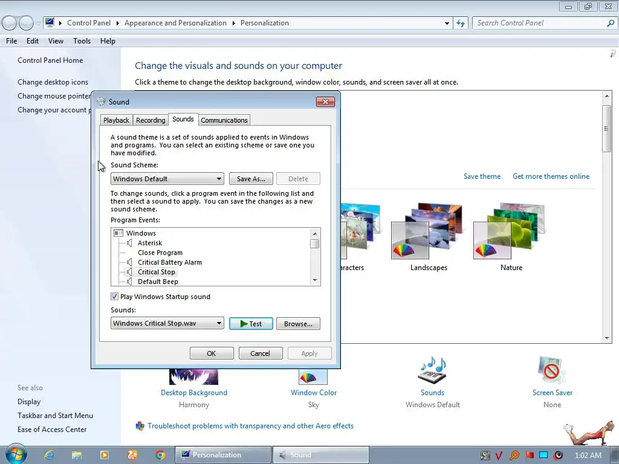Click the Aero troubleshoot shield icon
The image size is (619, 464).
(x=140, y=426)
